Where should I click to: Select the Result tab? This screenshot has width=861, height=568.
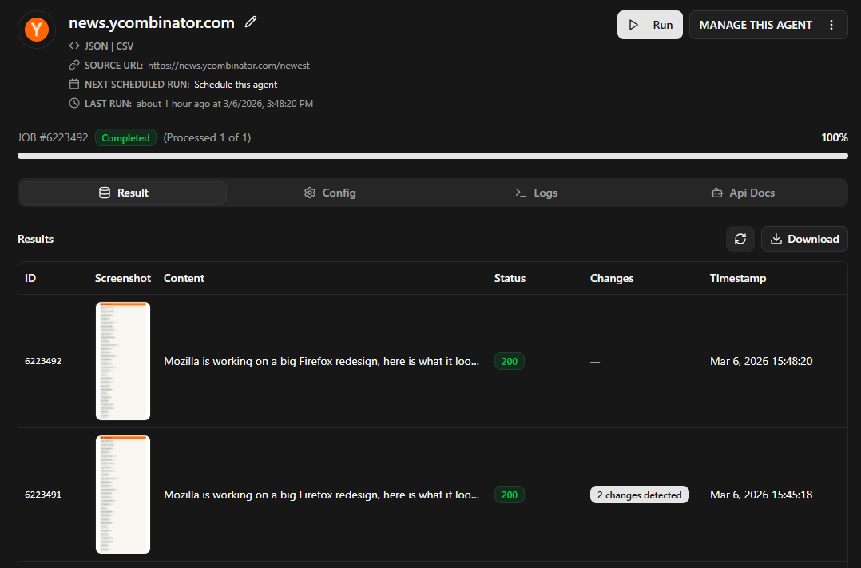124,193
